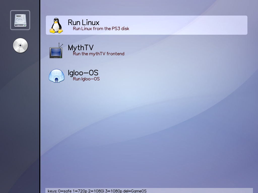This screenshot has height=193, width=258.
Task: Click the "keys:" label in status bar
Action: tap(52, 191)
